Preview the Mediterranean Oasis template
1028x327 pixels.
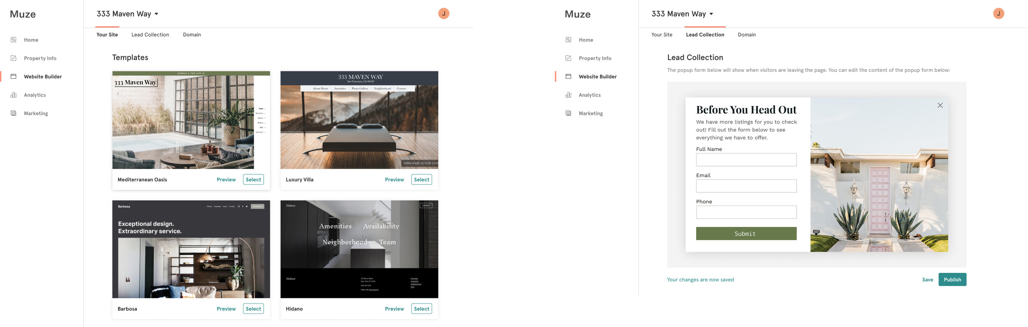tap(226, 180)
